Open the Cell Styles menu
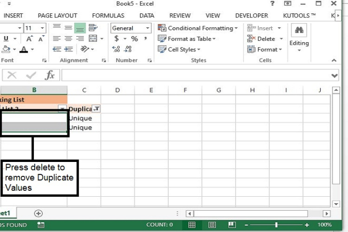This screenshot has height=232, width=348. 179,49
